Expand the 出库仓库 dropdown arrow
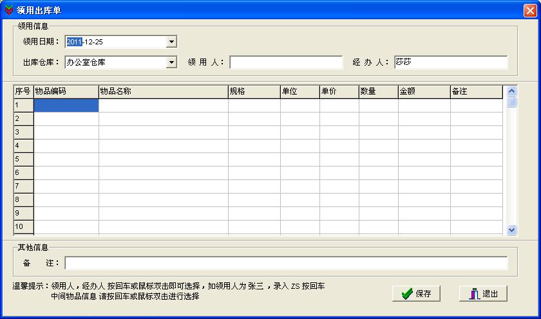Viewport: 541px width, 319px height. point(171,62)
